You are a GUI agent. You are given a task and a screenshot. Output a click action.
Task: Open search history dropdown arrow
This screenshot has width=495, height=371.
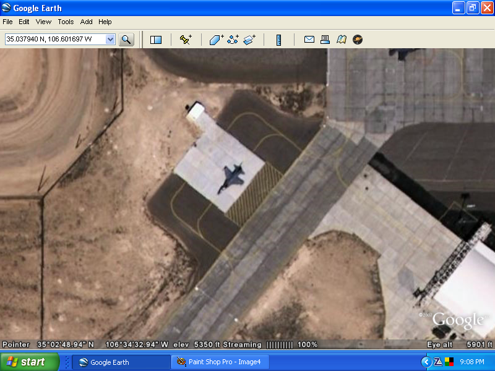[110, 40]
